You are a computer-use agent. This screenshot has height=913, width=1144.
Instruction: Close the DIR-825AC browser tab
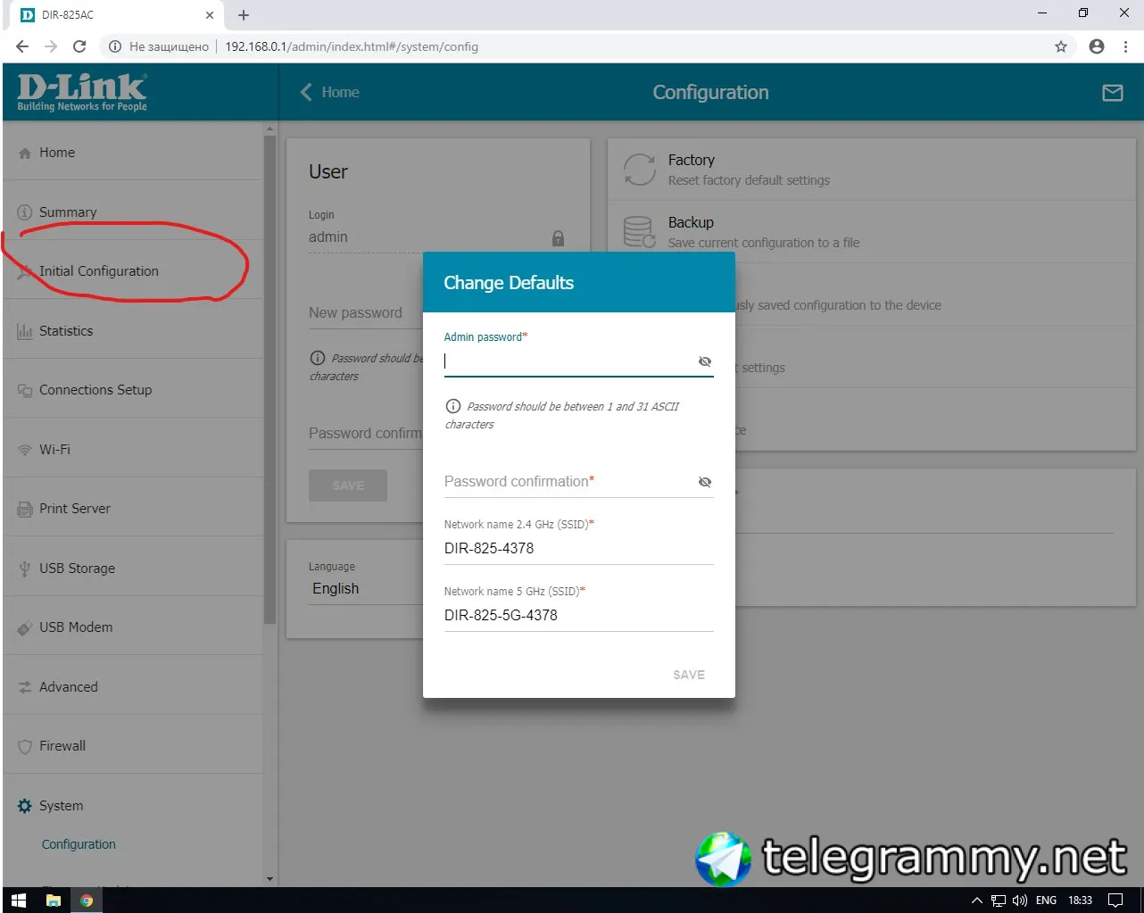[x=210, y=15]
